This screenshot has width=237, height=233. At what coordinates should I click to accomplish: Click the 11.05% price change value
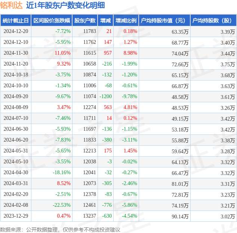pyautogui.click(x=62, y=53)
